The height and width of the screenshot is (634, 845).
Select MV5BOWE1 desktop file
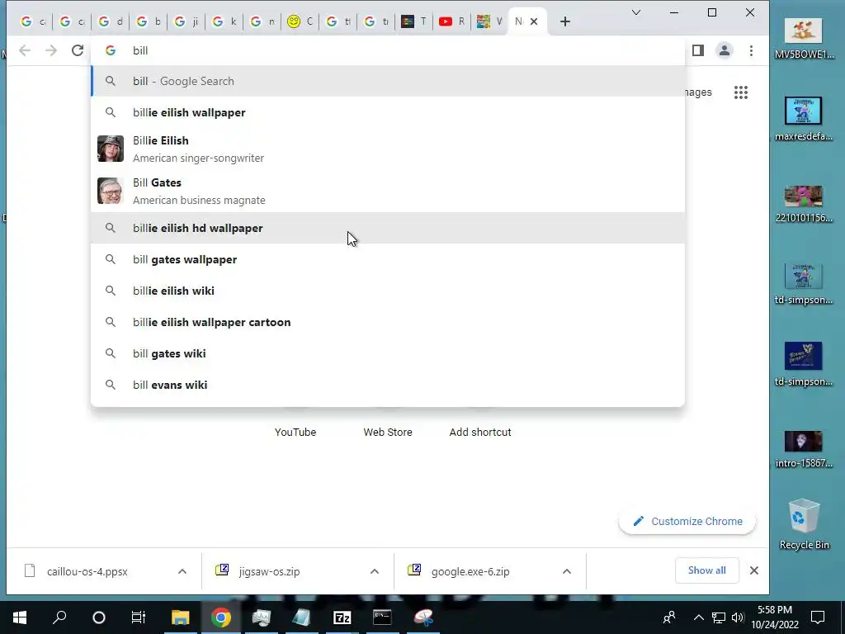(804, 38)
